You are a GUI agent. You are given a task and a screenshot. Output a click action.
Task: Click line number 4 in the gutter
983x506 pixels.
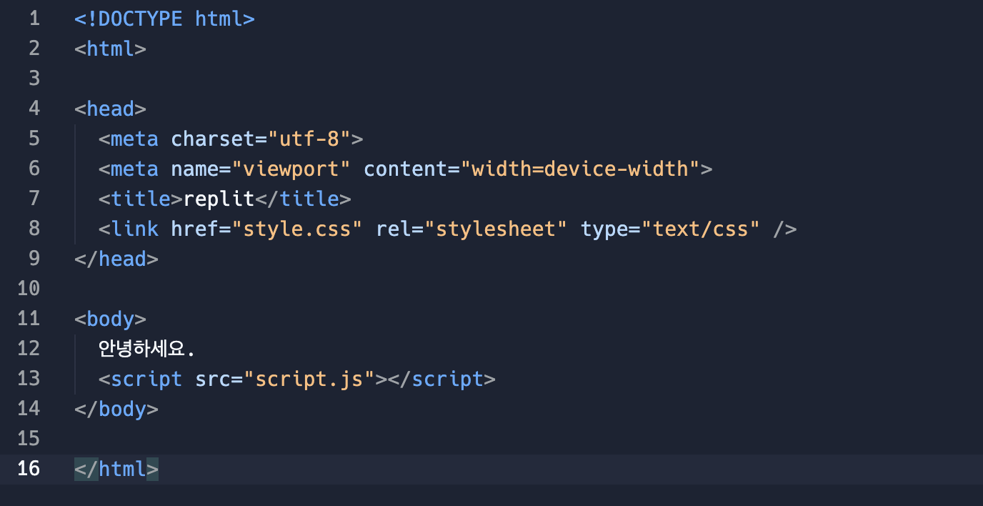(x=34, y=109)
